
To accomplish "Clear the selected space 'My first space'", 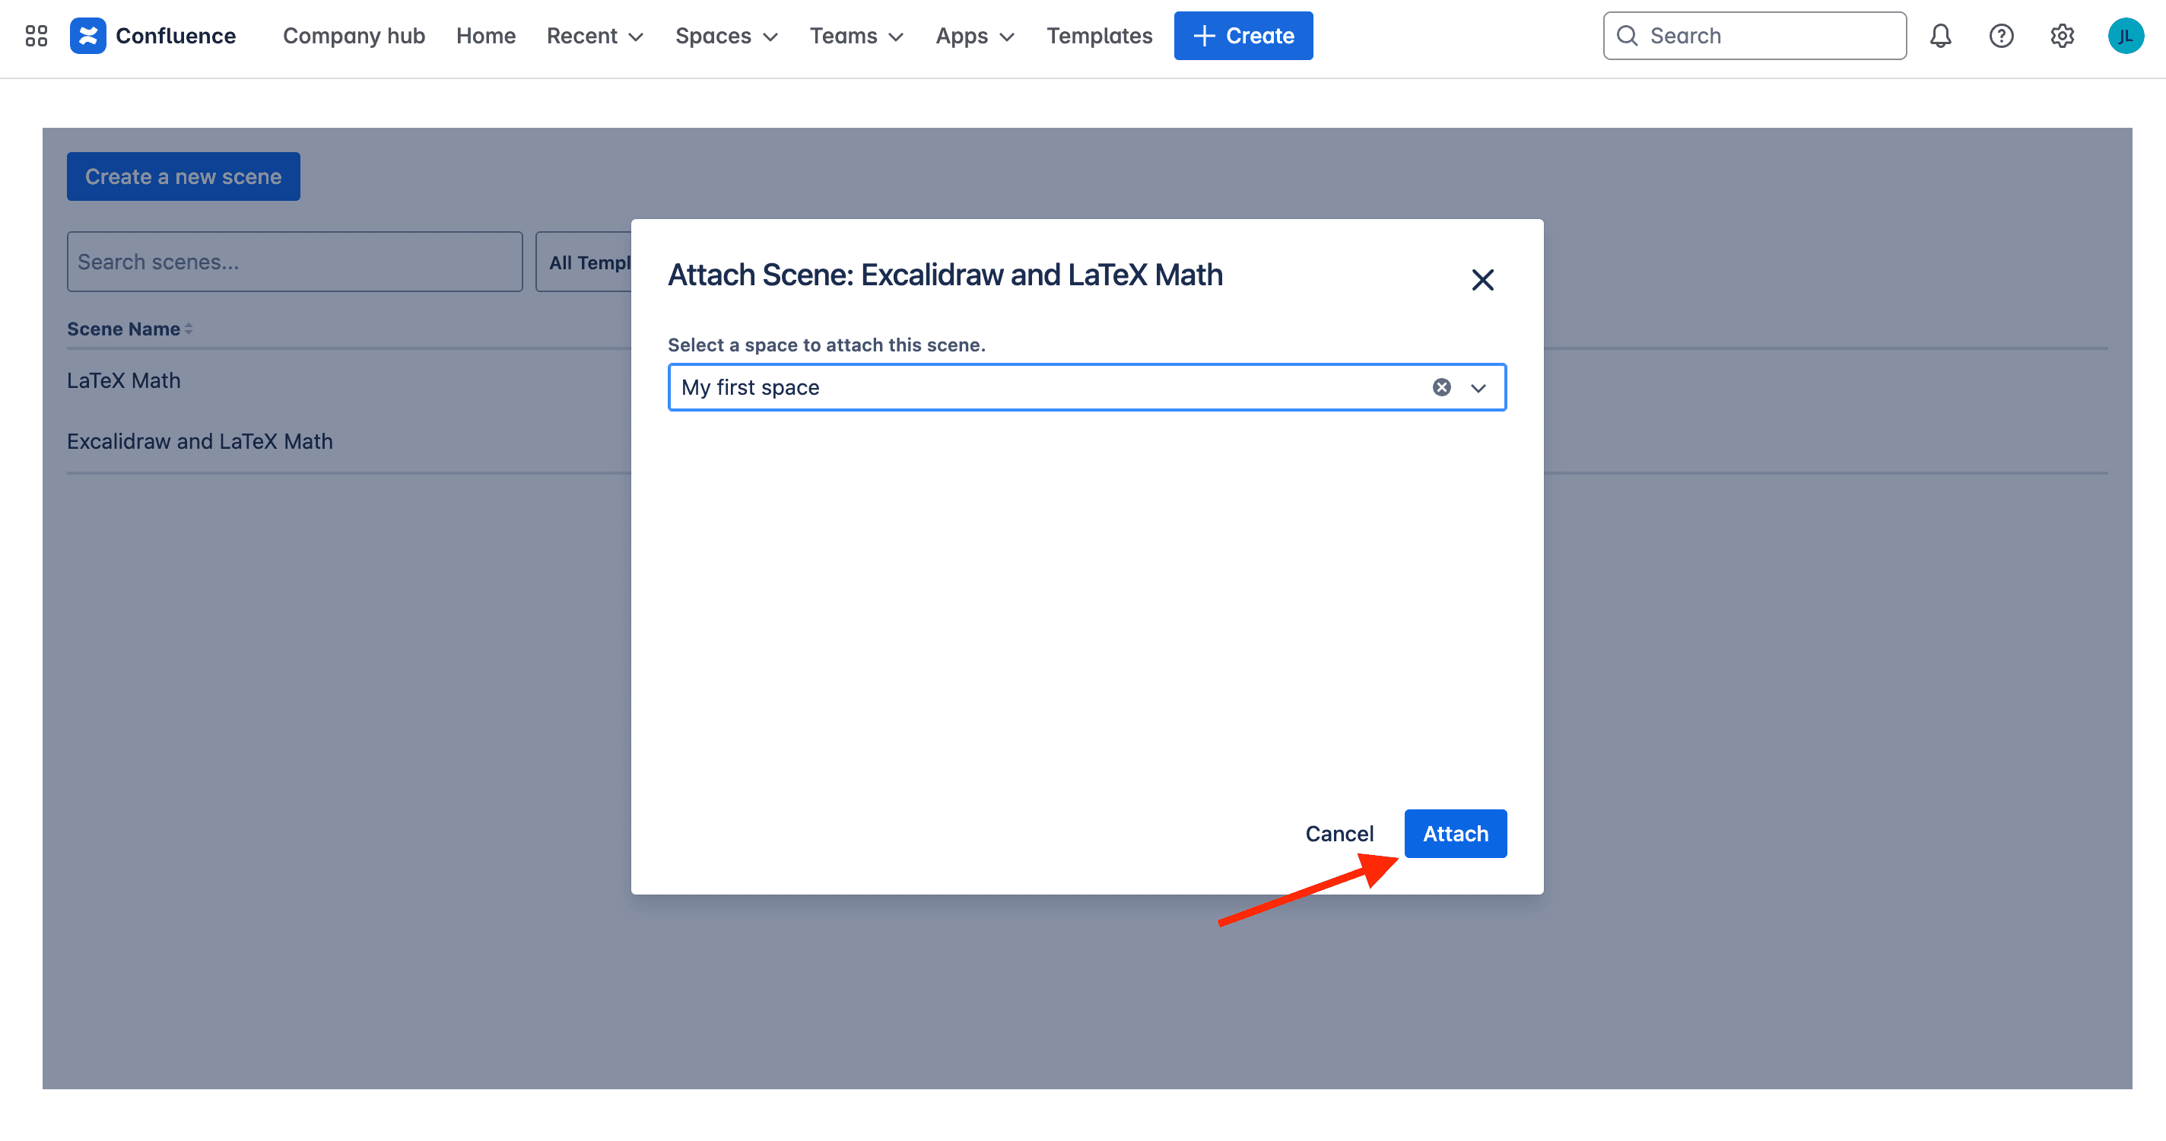I will (x=1441, y=388).
